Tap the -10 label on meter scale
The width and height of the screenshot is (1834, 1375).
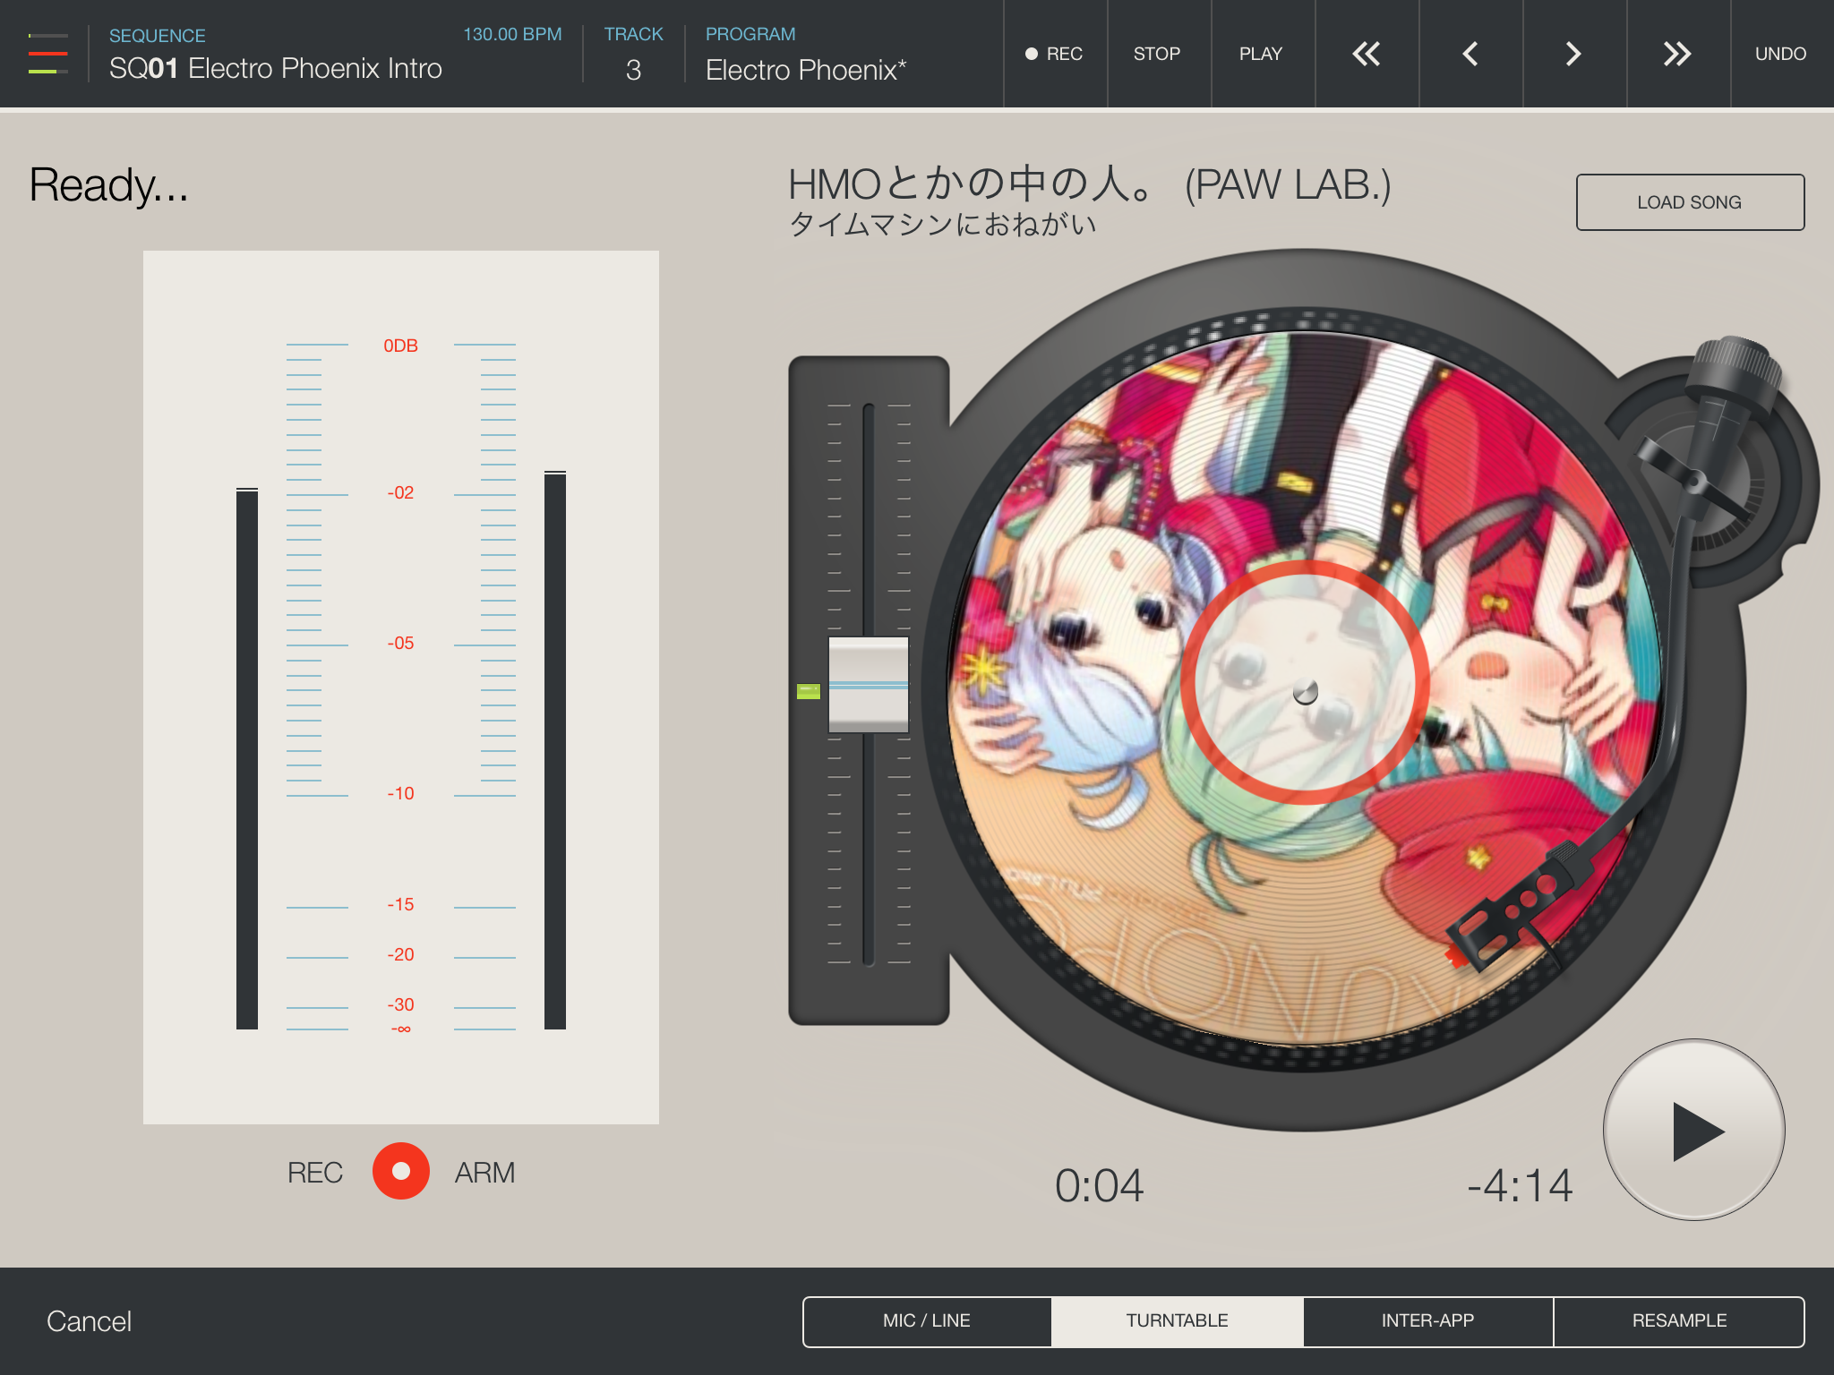point(400,793)
